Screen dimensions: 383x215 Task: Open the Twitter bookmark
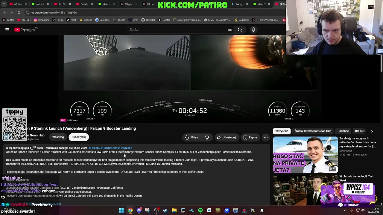click(x=8, y=20)
